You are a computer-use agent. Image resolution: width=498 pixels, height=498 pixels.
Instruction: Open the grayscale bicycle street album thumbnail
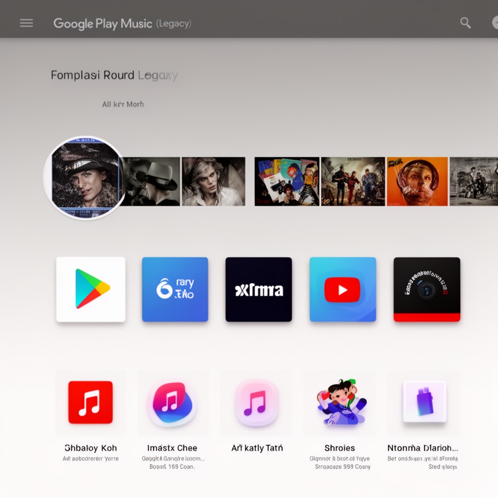[474, 181]
